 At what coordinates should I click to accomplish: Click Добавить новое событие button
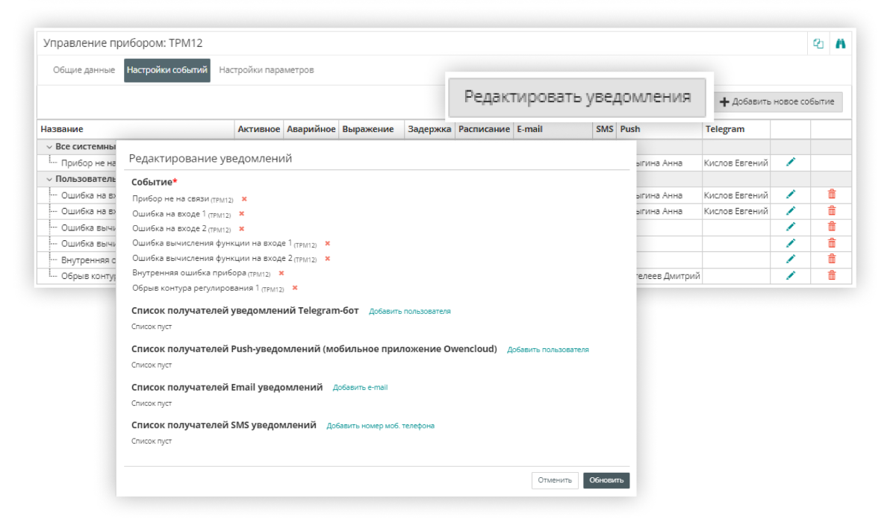(x=777, y=101)
